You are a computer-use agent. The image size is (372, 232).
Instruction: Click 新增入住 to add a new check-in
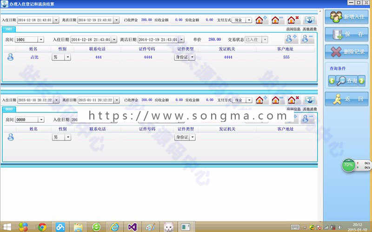click(346, 17)
